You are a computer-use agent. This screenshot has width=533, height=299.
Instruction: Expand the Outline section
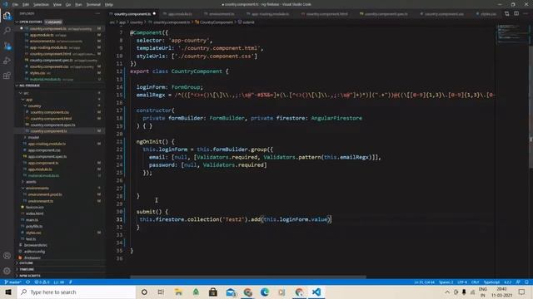coord(26,263)
